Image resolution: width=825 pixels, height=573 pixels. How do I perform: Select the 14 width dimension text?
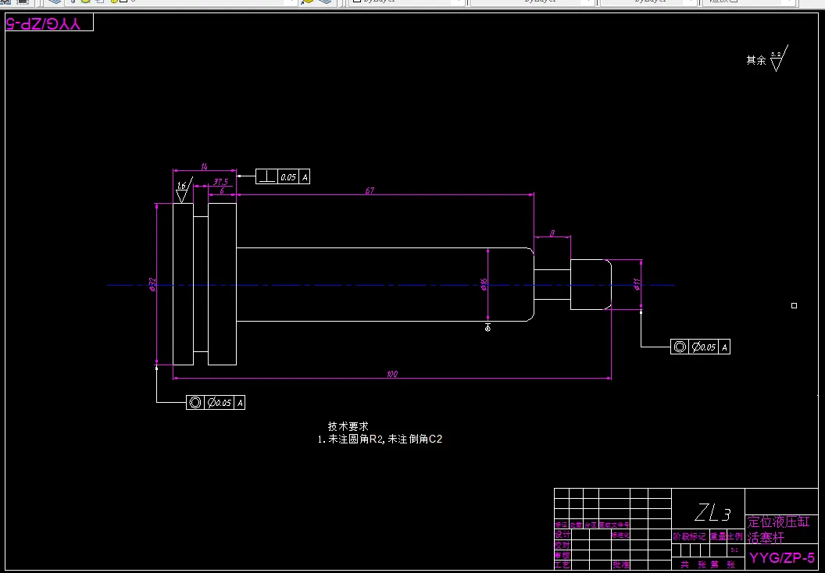pos(204,166)
